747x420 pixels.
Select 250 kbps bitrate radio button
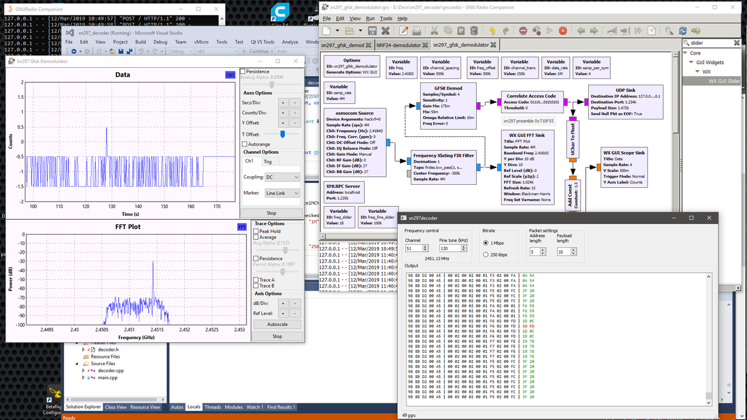click(x=486, y=254)
